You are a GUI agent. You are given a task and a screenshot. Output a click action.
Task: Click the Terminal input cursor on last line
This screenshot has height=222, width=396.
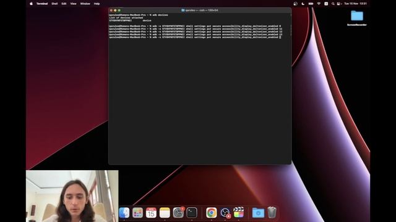(x=280, y=37)
